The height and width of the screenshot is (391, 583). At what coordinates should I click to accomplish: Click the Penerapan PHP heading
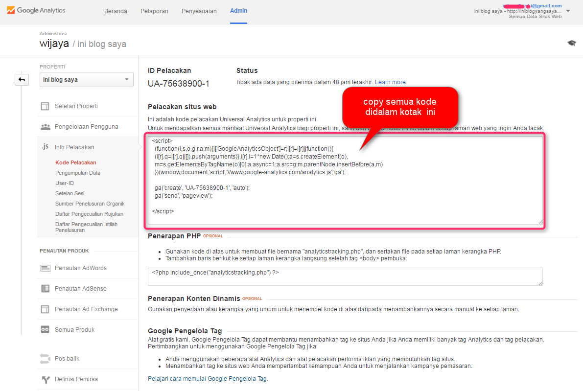174,236
